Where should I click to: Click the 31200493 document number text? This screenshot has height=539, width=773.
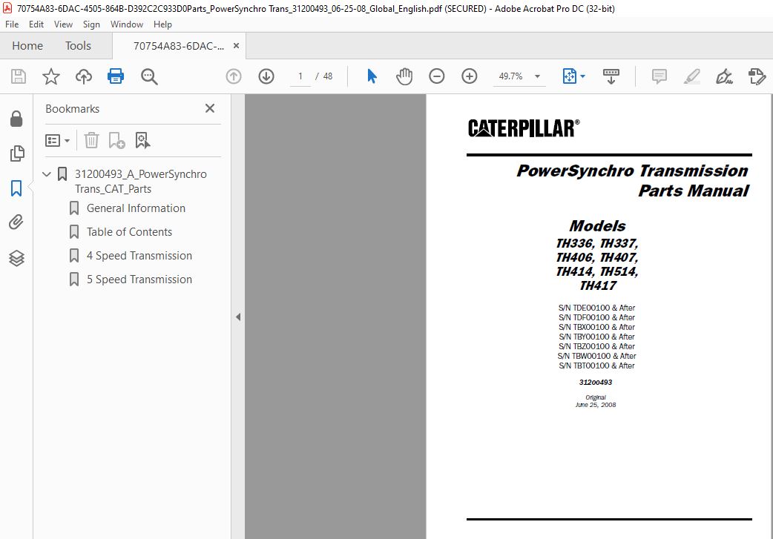pyautogui.click(x=596, y=383)
